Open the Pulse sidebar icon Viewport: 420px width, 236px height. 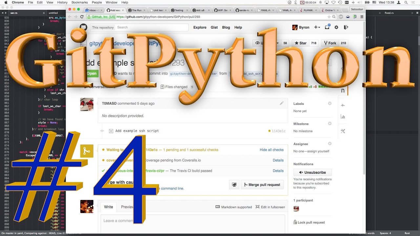343,105
